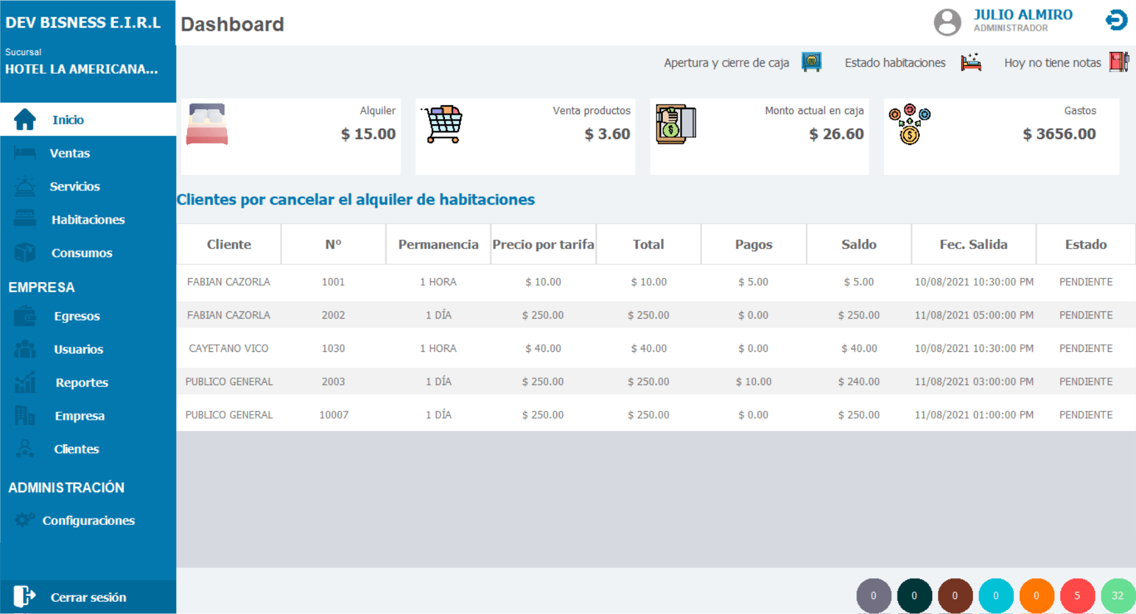The width and height of the screenshot is (1136, 614).
Task: Click the green status circle showing 32
Action: pyautogui.click(x=1117, y=595)
